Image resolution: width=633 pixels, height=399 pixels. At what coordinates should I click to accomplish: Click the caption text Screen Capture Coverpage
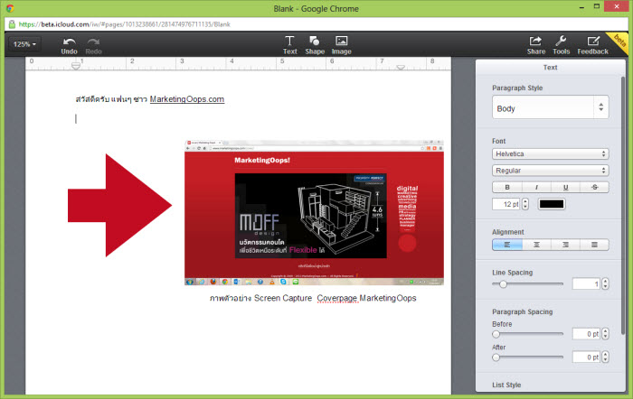(x=306, y=298)
